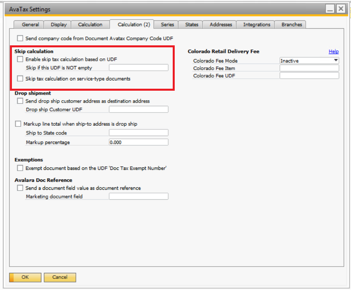Click the Marketing document field input
This screenshot has width=351, height=290.
click(139, 196)
